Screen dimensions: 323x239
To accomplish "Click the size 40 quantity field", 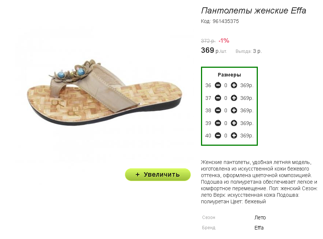I will pyautogui.click(x=226, y=136).
